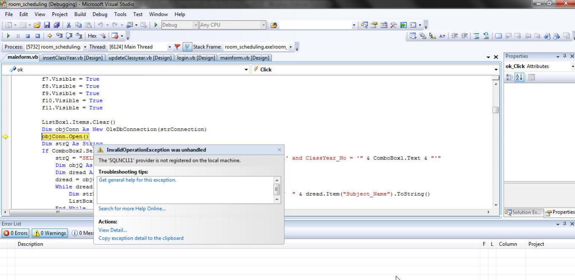
Task: Close the active document tab
Action: click(x=496, y=57)
